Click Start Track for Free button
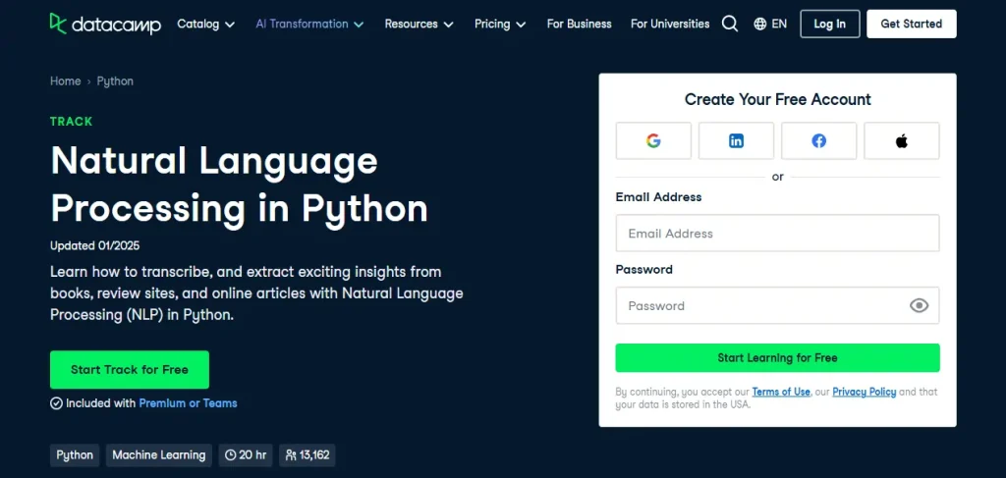This screenshot has height=478, width=1006. tap(130, 370)
